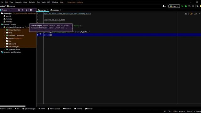
Task: Click the horizontal scrollbar of the Project panel
Action: point(13,106)
